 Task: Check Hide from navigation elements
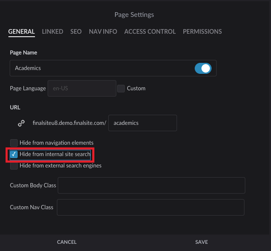(x=14, y=143)
